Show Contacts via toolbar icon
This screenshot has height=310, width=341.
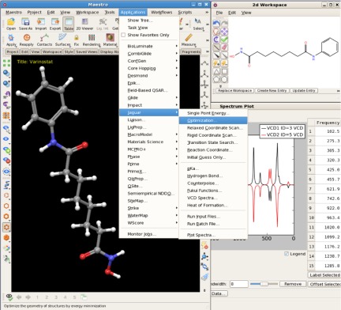(x=44, y=40)
